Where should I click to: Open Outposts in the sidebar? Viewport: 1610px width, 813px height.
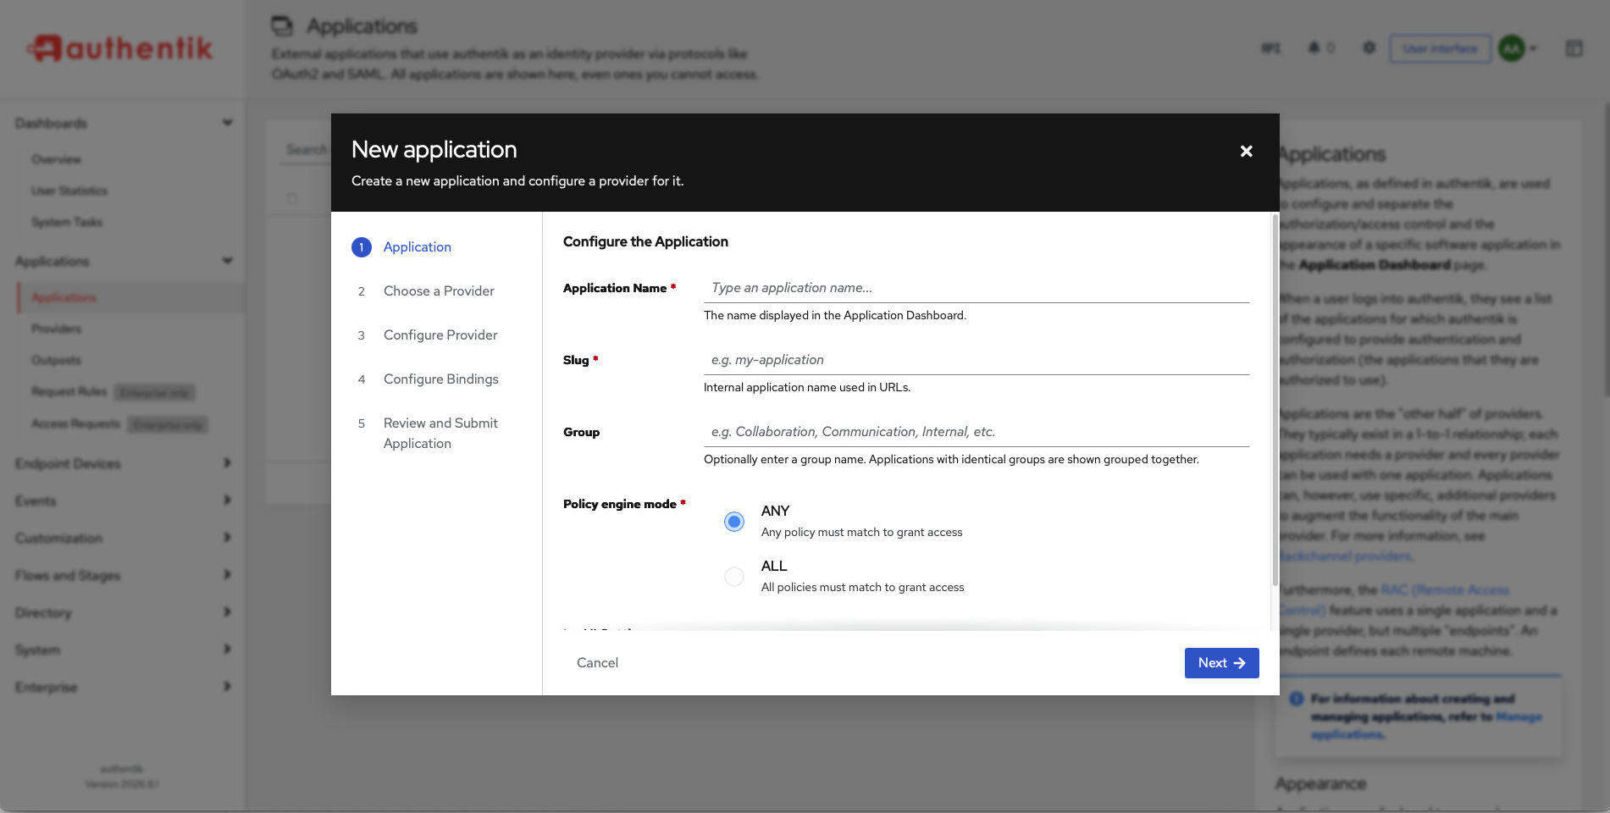coord(56,360)
